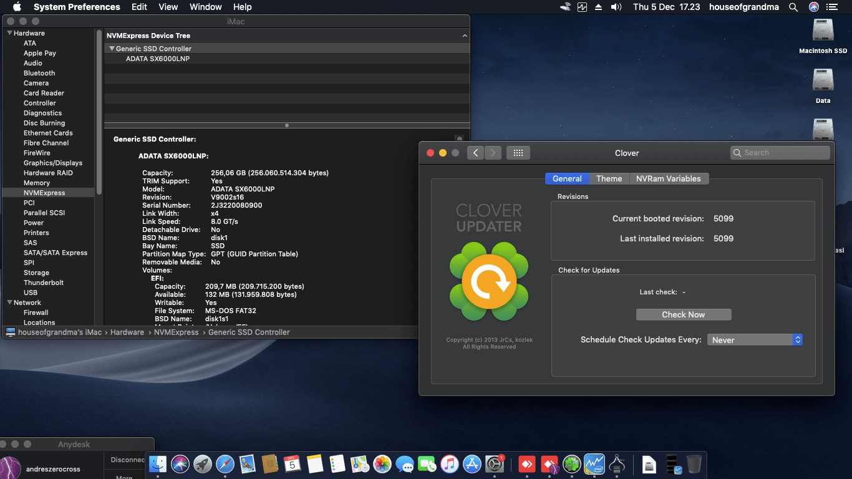This screenshot has width=852, height=479.
Task: Click NVMExpress Device Tree header sort chevron
Action: (464, 36)
